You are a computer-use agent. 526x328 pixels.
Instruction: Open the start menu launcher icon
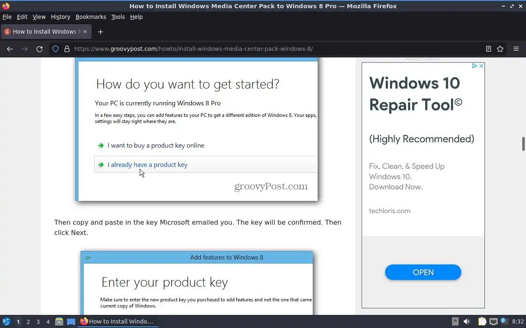[x=7, y=321]
